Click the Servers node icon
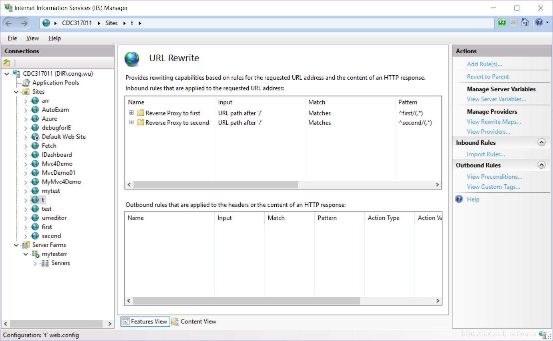This screenshot has height=341, width=553. point(45,263)
